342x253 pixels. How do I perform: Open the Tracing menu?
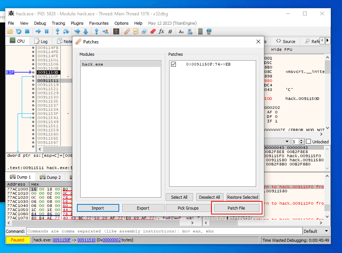pos(58,23)
